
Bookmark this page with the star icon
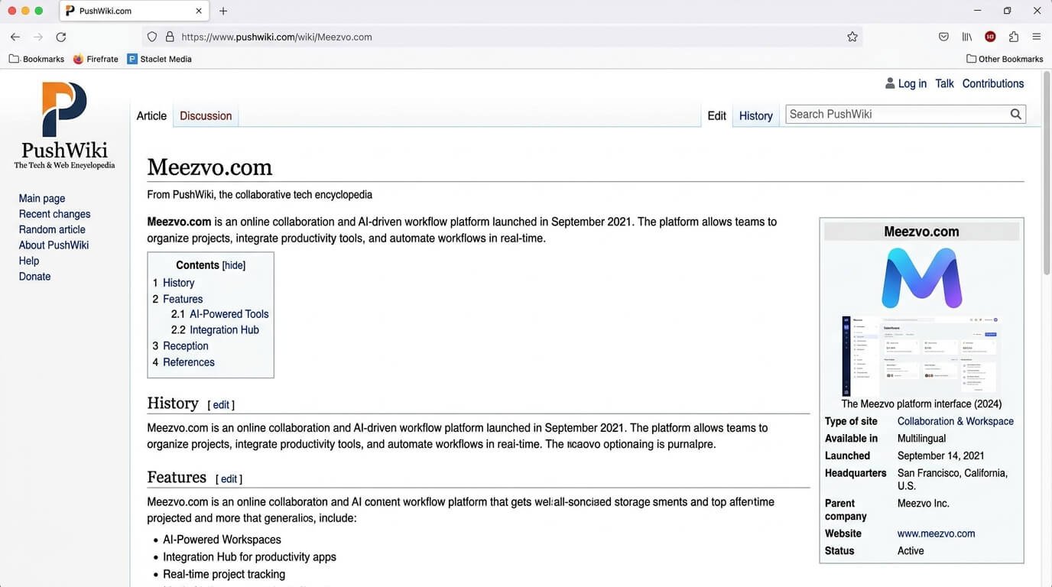point(852,37)
